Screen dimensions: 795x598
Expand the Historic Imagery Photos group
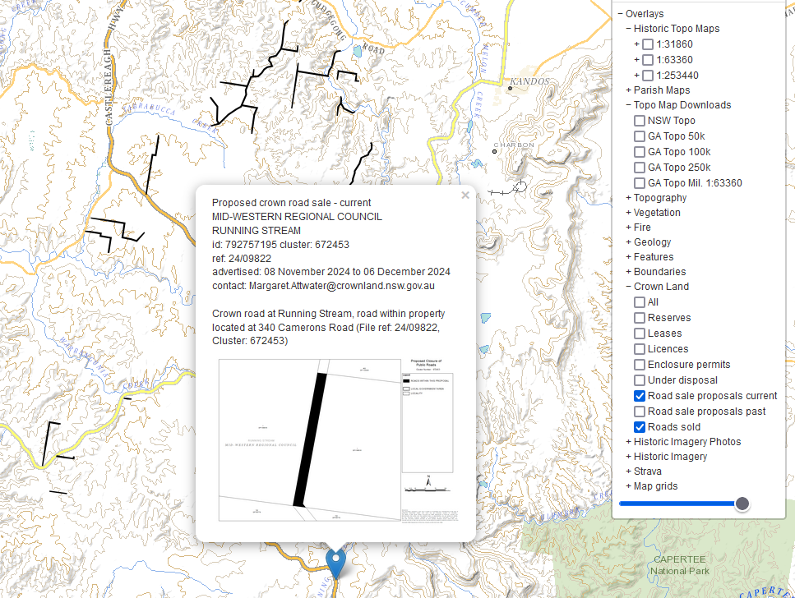pos(628,442)
